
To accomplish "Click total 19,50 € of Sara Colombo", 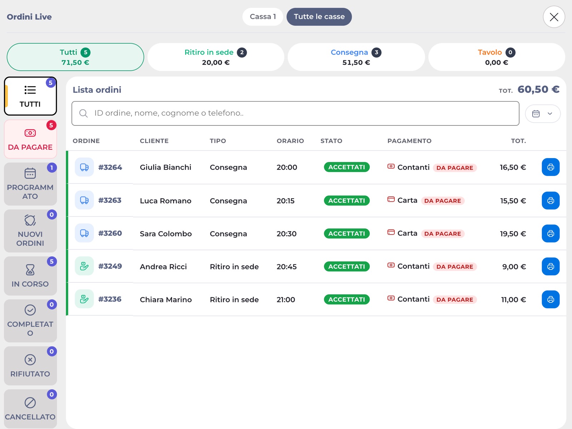I will click(x=513, y=234).
